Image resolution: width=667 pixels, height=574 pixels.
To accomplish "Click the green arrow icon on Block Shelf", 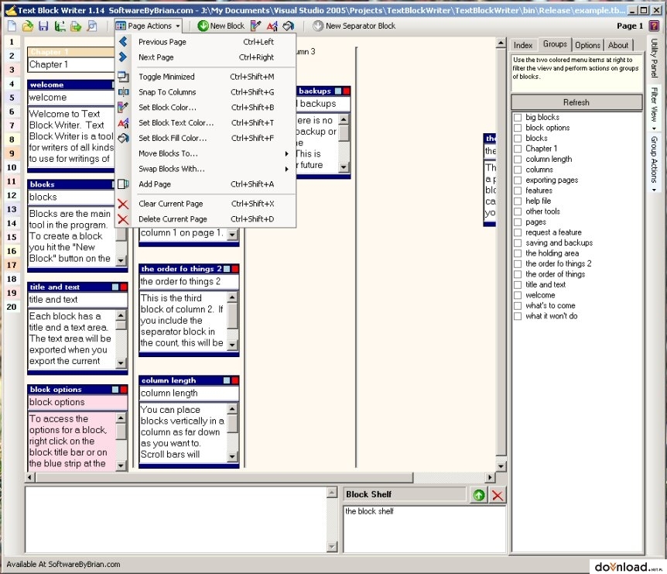I will point(479,495).
